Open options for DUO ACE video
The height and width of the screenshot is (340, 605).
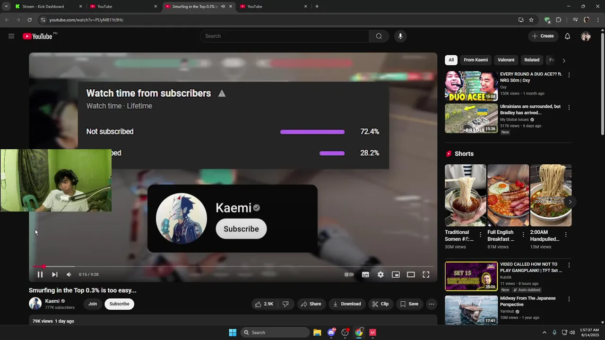(x=569, y=75)
